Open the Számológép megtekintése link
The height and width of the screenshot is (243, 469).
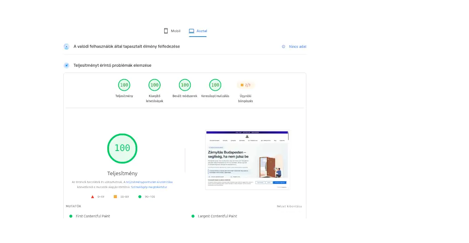149,187
